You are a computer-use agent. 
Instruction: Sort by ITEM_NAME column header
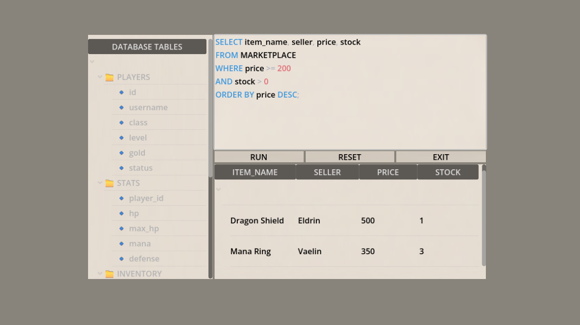[255, 172]
